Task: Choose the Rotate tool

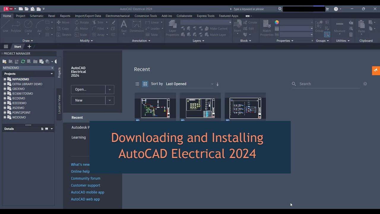Action: (82, 22)
